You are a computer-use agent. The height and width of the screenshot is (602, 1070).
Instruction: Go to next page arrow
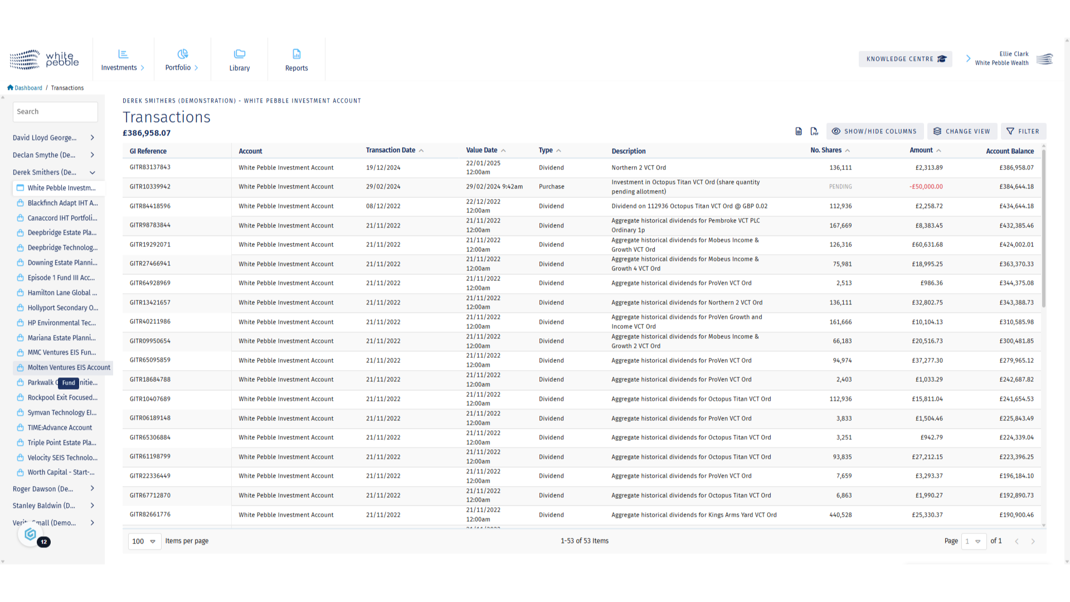click(1033, 541)
